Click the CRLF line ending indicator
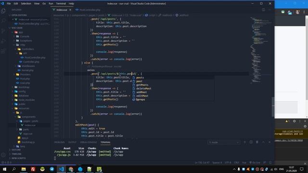The width and height of the screenshot is (308, 173). point(236,162)
